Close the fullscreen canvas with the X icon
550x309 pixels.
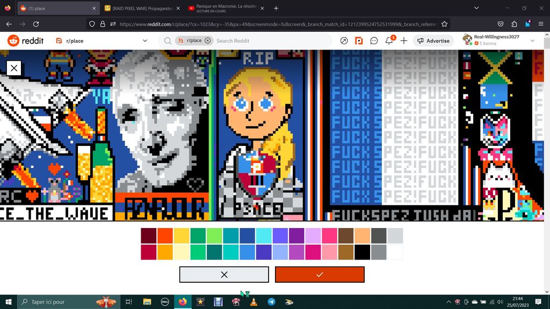coord(14,68)
